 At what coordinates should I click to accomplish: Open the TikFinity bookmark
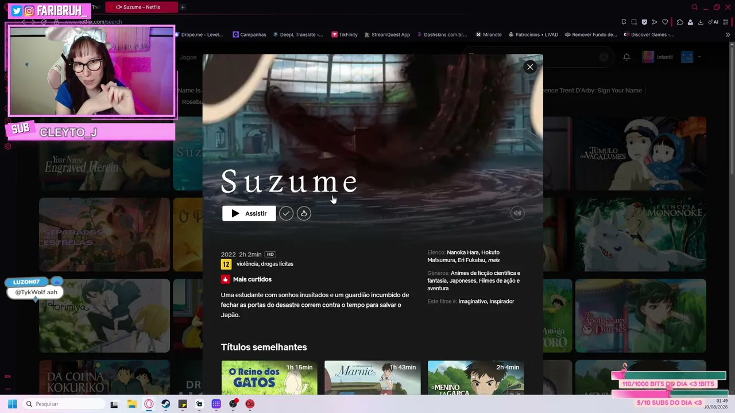tap(345, 34)
